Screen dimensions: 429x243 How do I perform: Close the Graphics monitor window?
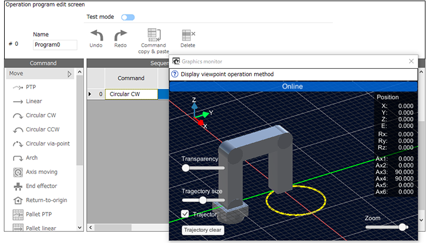tap(411, 61)
